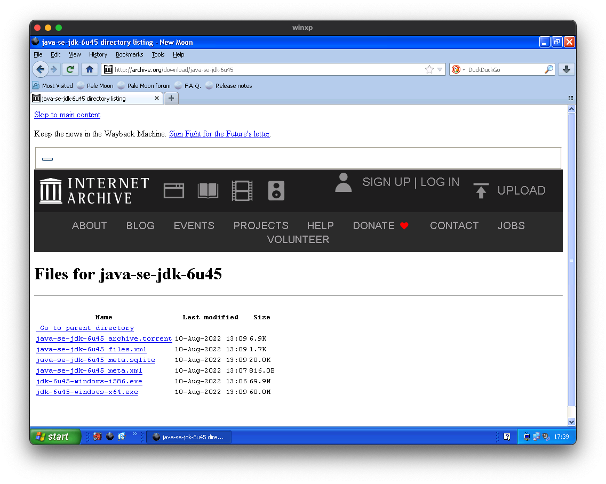Click the red heart next to Donate
606x484 pixels.
pyautogui.click(x=404, y=225)
